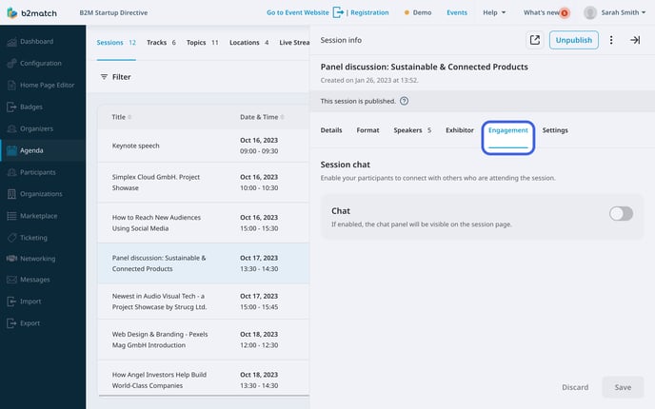Follow the Go to Event Website link
655x409 pixels.
(297, 12)
